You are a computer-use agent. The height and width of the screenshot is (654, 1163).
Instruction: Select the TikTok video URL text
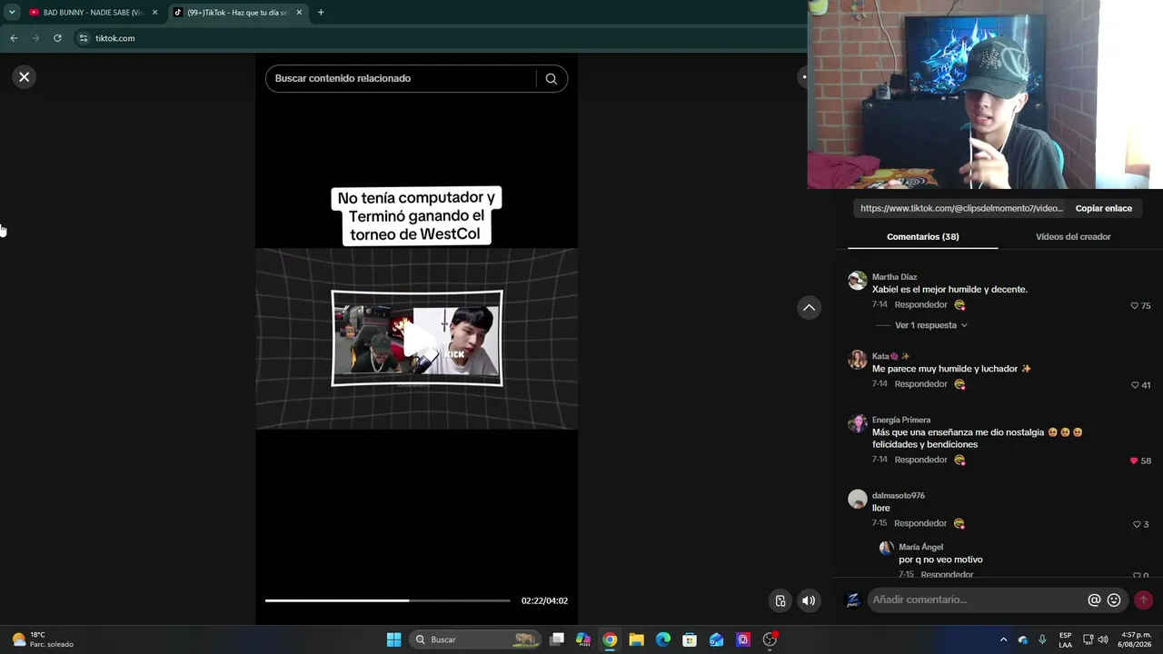[961, 209]
